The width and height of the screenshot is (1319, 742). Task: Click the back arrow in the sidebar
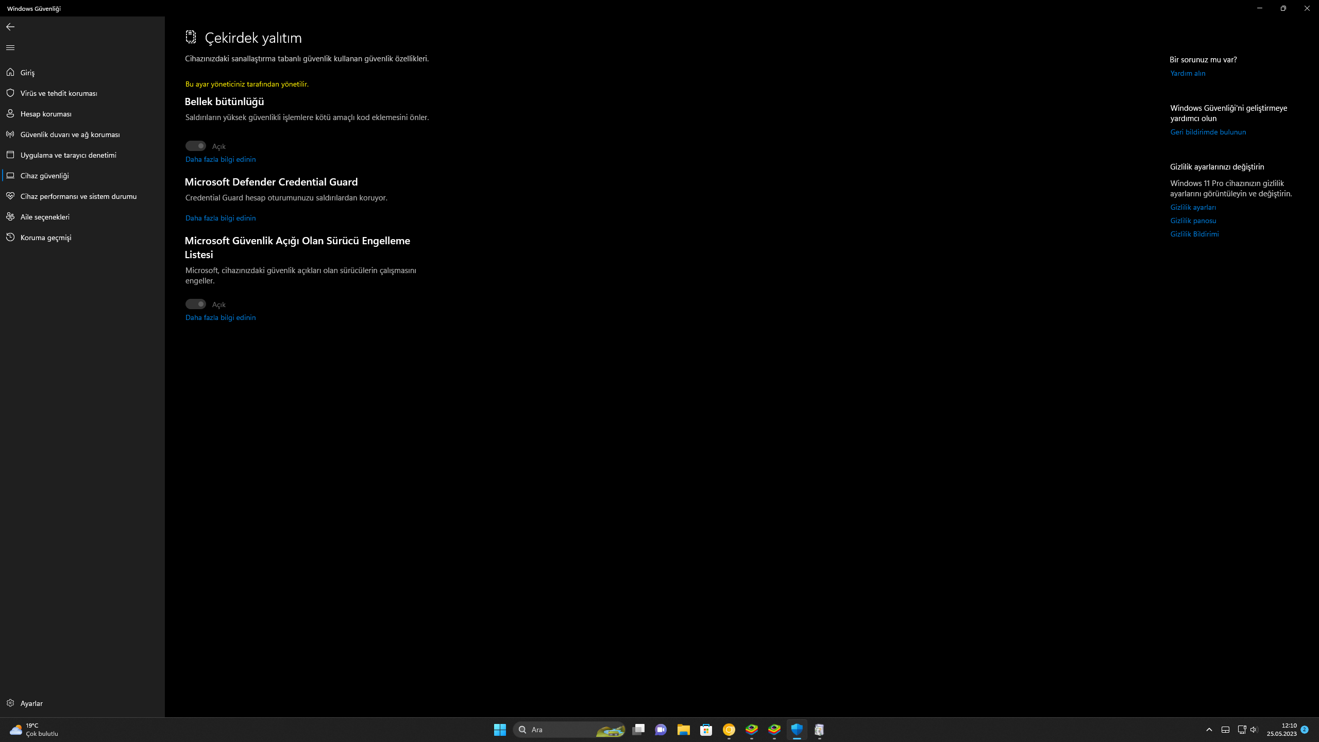coord(10,27)
